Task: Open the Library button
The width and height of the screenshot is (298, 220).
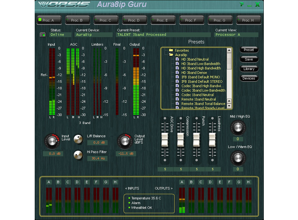Action: 249,69
